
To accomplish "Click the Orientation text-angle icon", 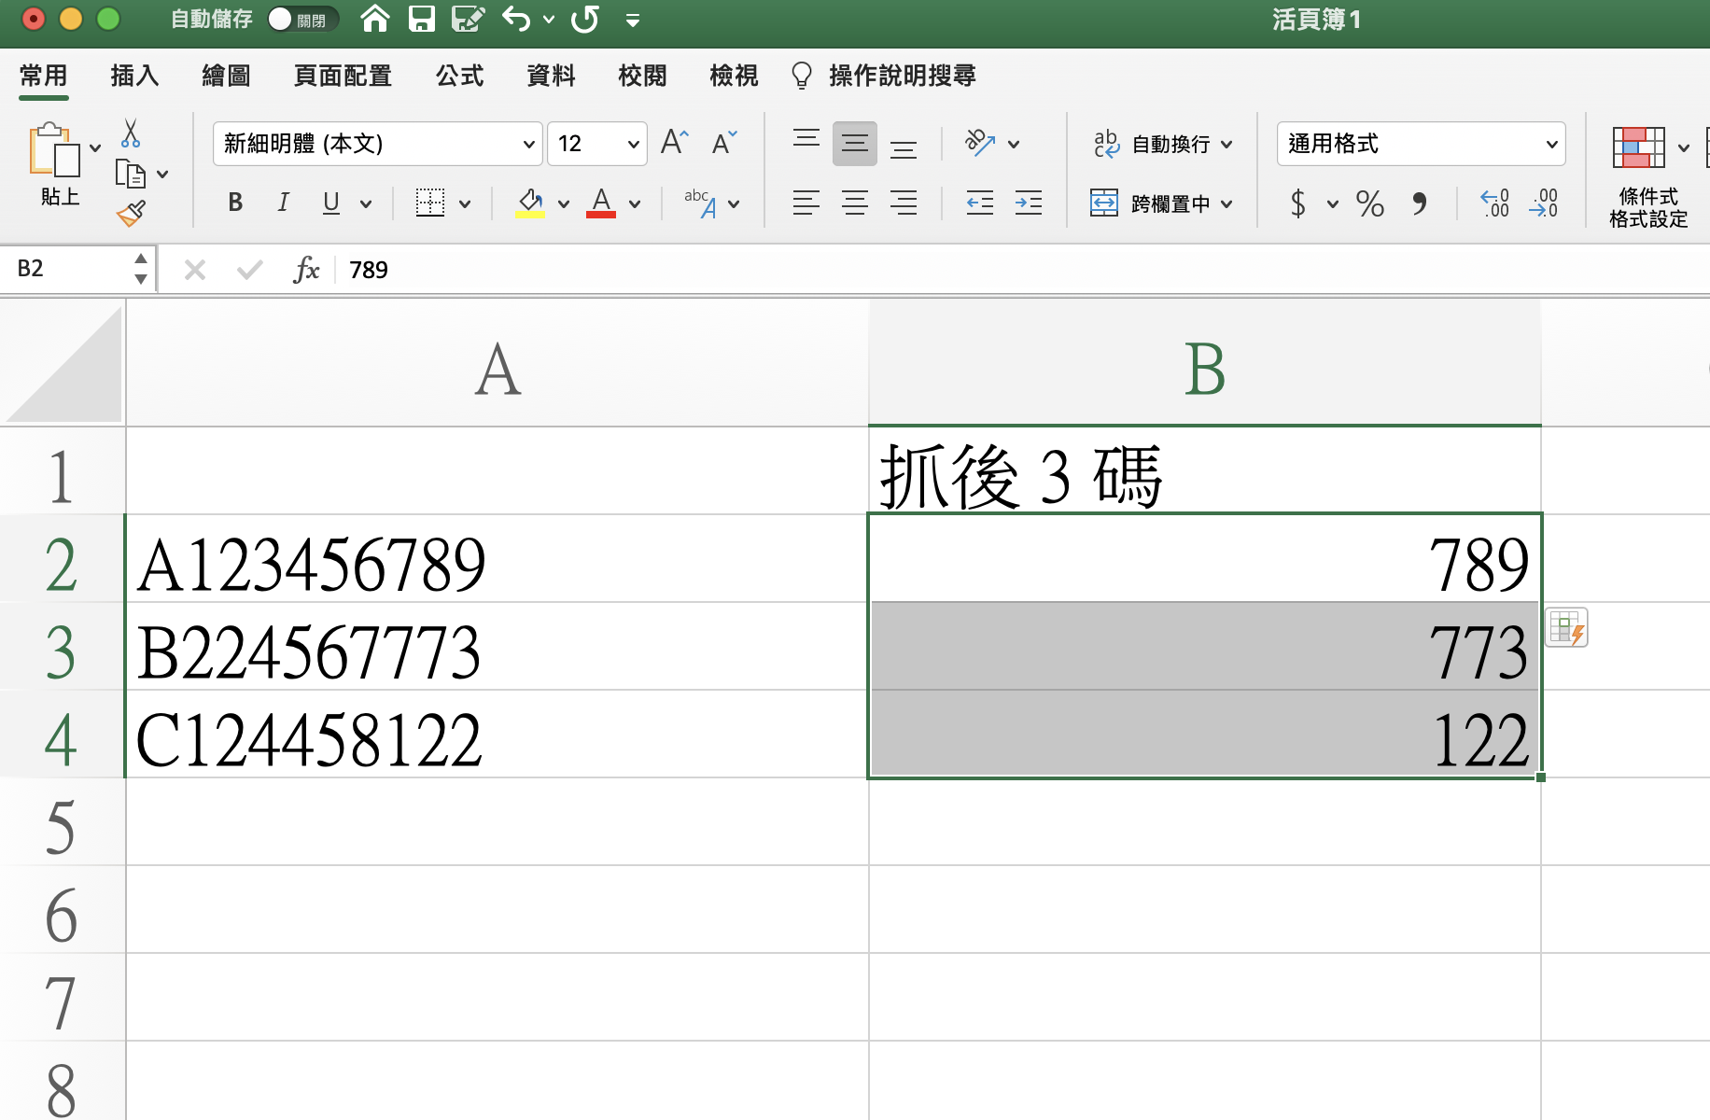I will 979,143.
